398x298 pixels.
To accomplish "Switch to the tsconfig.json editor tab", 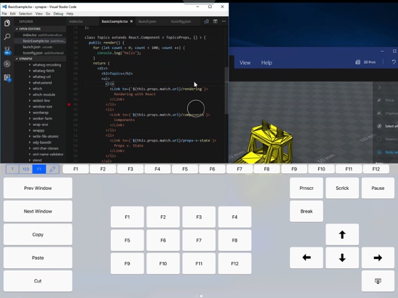I will pyautogui.click(x=181, y=22).
